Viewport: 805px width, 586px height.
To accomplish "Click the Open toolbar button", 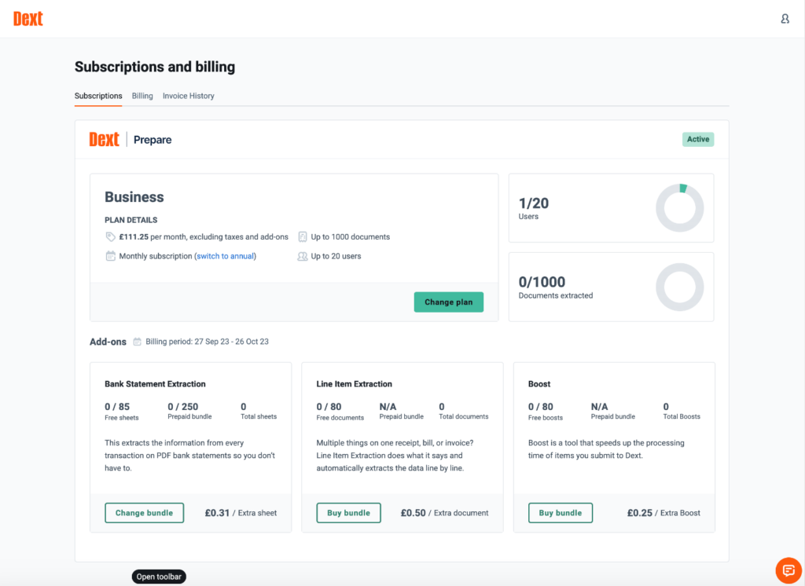I will click(x=159, y=577).
